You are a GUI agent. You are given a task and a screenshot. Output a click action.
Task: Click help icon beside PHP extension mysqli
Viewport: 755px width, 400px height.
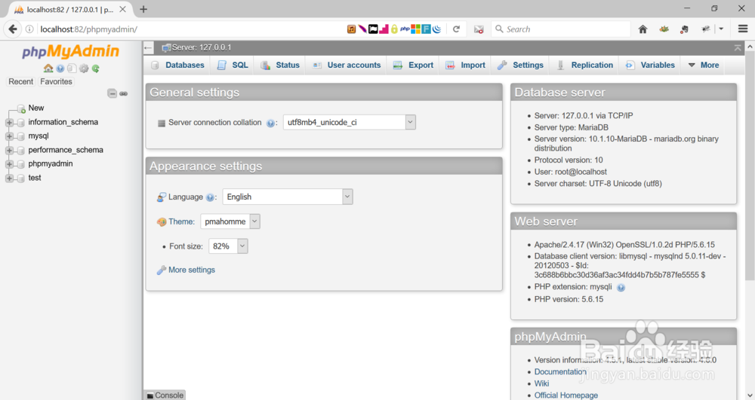coord(621,288)
